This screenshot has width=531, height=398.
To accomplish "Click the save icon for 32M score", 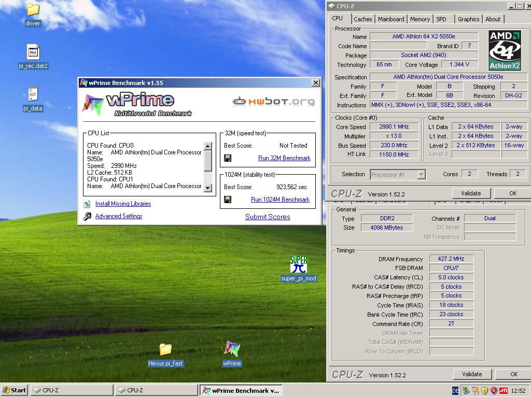I will coord(228,158).
